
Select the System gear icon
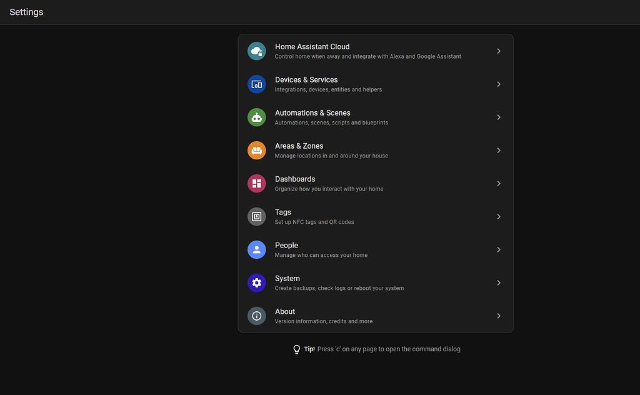[256, 282]
